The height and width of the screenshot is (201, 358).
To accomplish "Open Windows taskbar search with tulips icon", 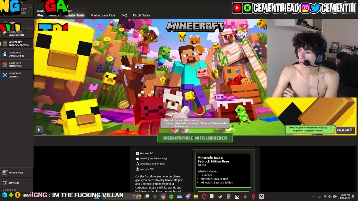I will pyautogui.click(x=137, y=197).
